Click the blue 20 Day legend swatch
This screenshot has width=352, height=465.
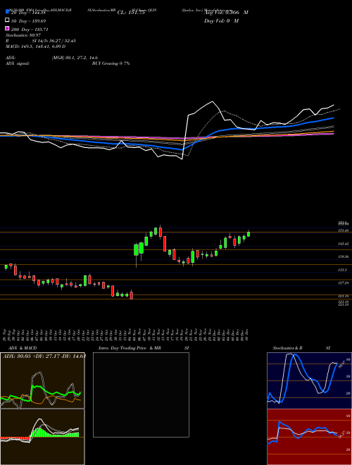(x=7, y=12)
